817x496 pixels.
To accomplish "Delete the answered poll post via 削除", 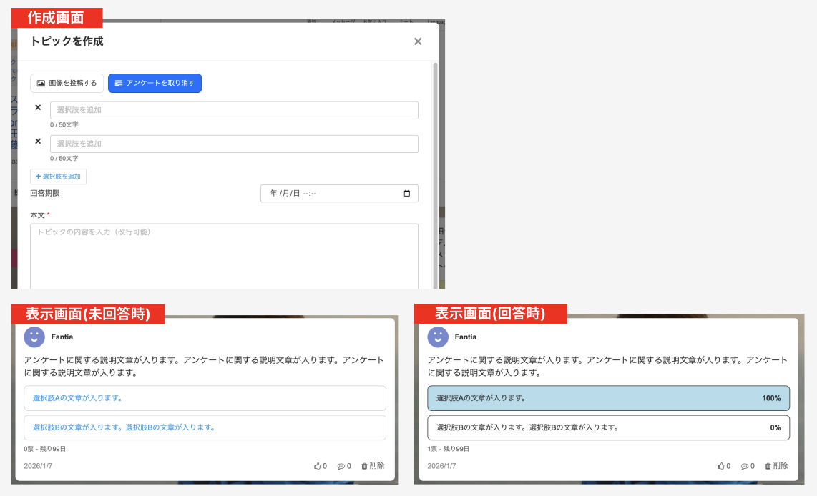I will click(776, 466).
